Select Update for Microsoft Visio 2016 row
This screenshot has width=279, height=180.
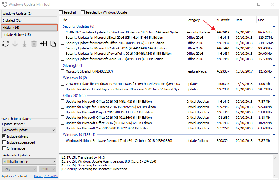(x=168, y=128)
